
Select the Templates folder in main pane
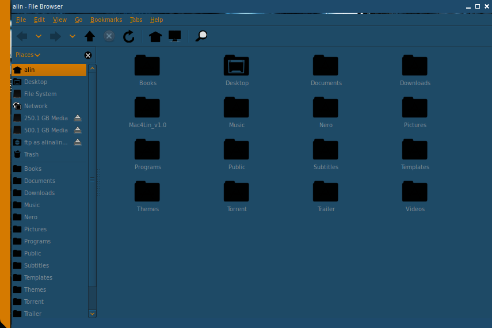point(415,150)
